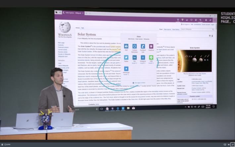Save the Web Note
The width and height of the screenshot is (235, 147).
(206, 20)
